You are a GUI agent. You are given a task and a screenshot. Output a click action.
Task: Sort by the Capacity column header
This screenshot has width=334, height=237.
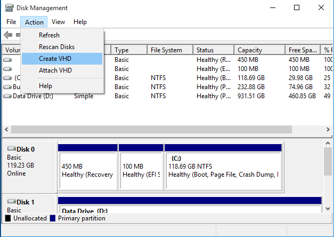point(259,50)
